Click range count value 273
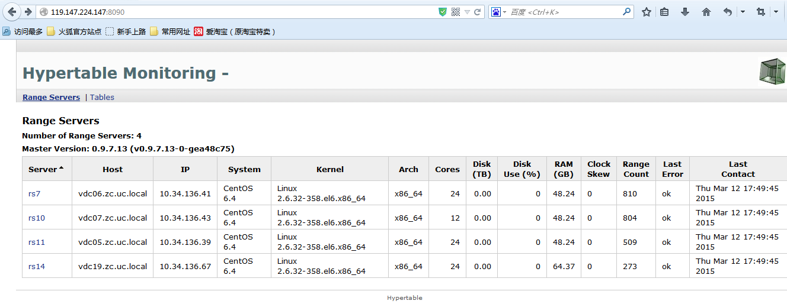 [x=630, y=266]
